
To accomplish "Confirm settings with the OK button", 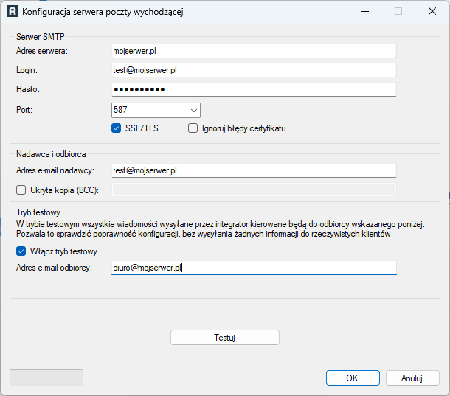I will click(352, 378).
